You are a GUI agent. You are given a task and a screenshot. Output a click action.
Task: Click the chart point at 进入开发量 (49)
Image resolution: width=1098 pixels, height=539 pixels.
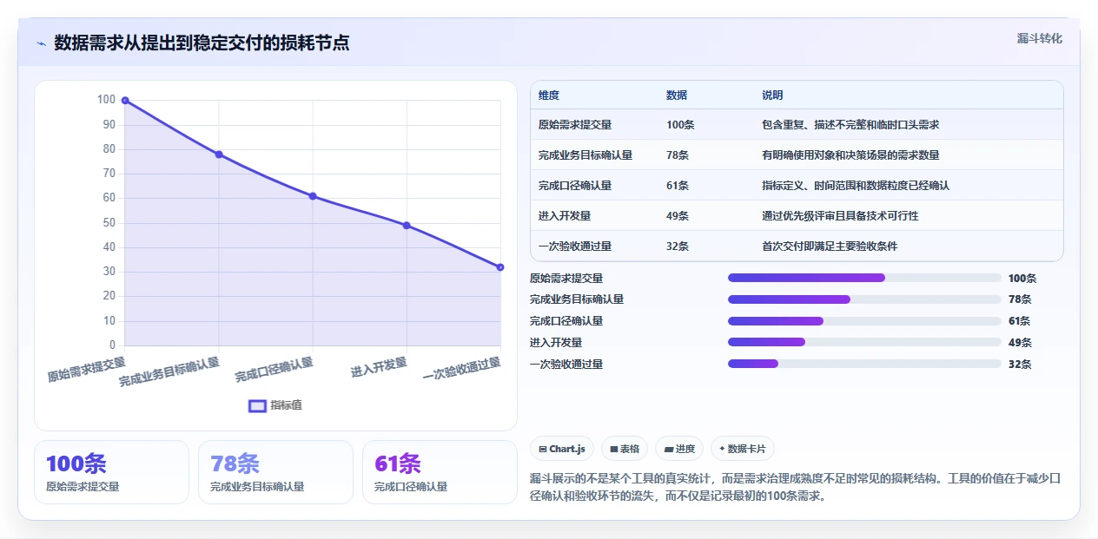click(x=407, y=226)
